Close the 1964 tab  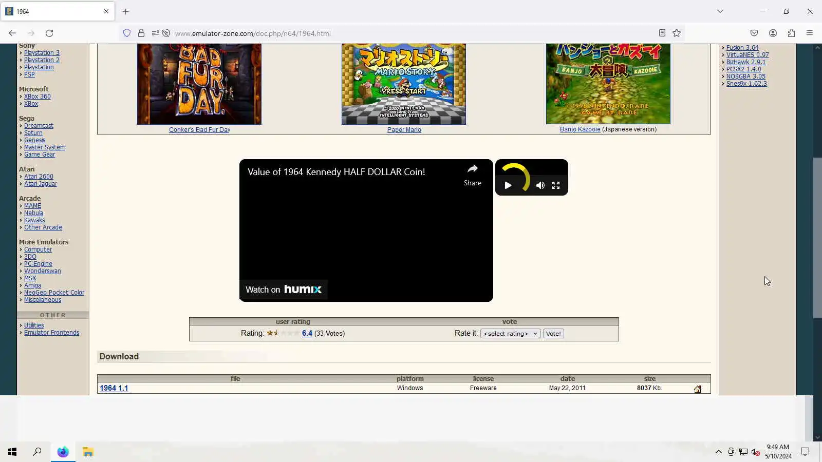(106, 11)
